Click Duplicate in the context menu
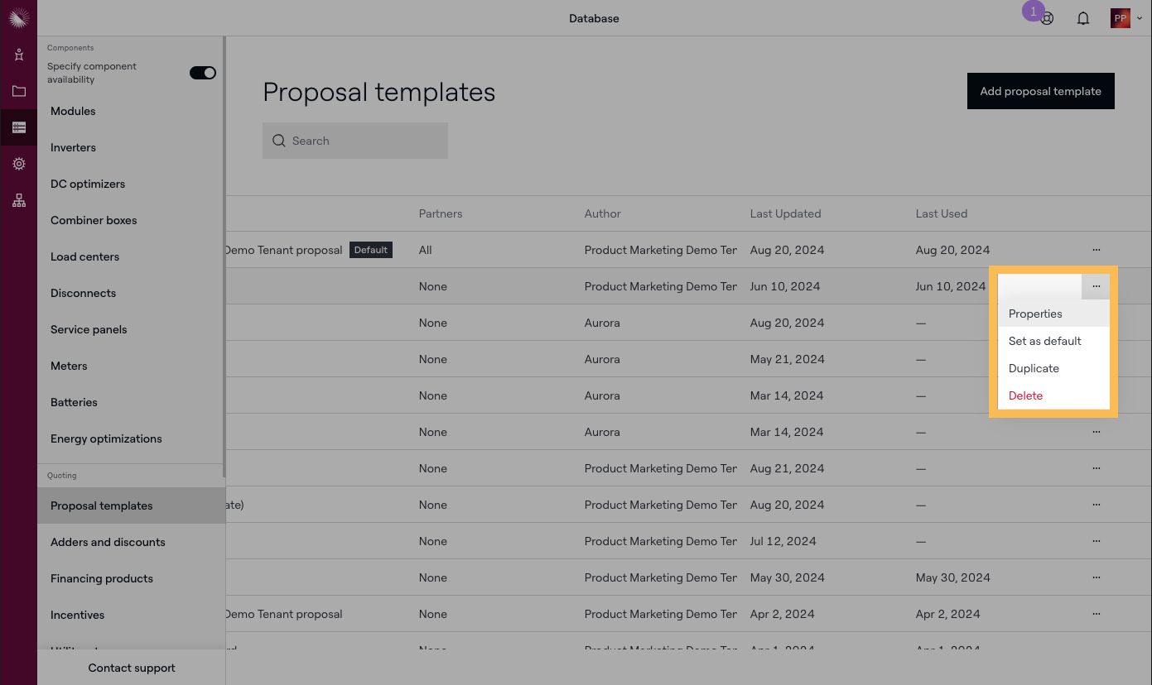Viewport: 1152px width, 685px height. point(1034,368)
